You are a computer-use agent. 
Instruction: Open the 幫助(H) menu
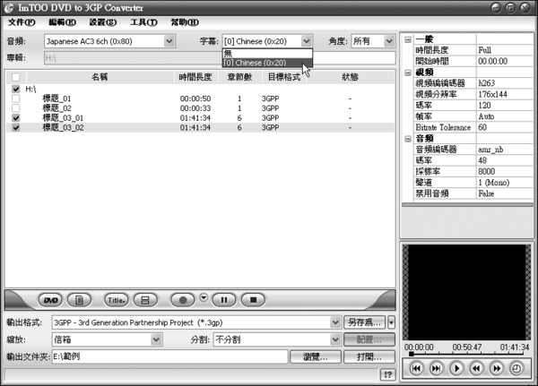pyautogui.click(x=185, y=22)
